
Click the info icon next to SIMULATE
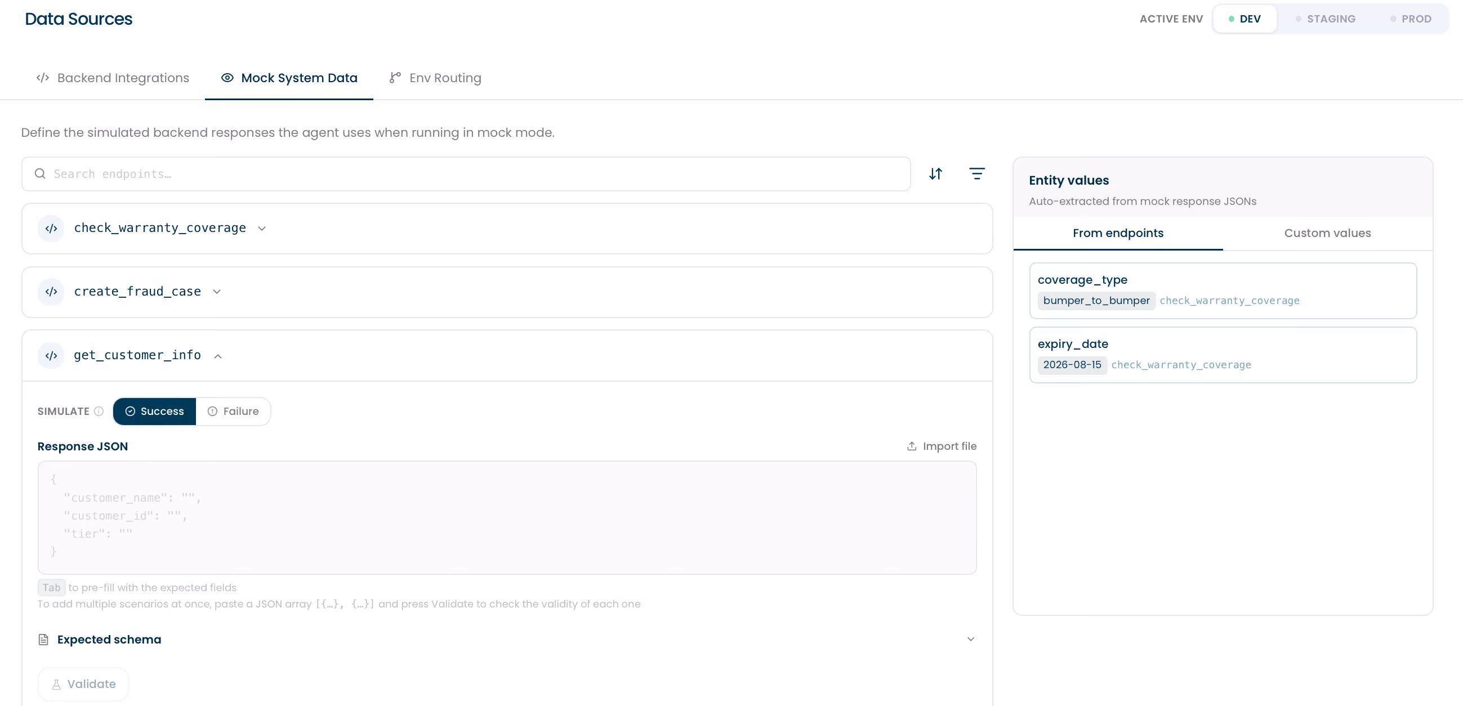pyautogui.click(x=99, y=411)
